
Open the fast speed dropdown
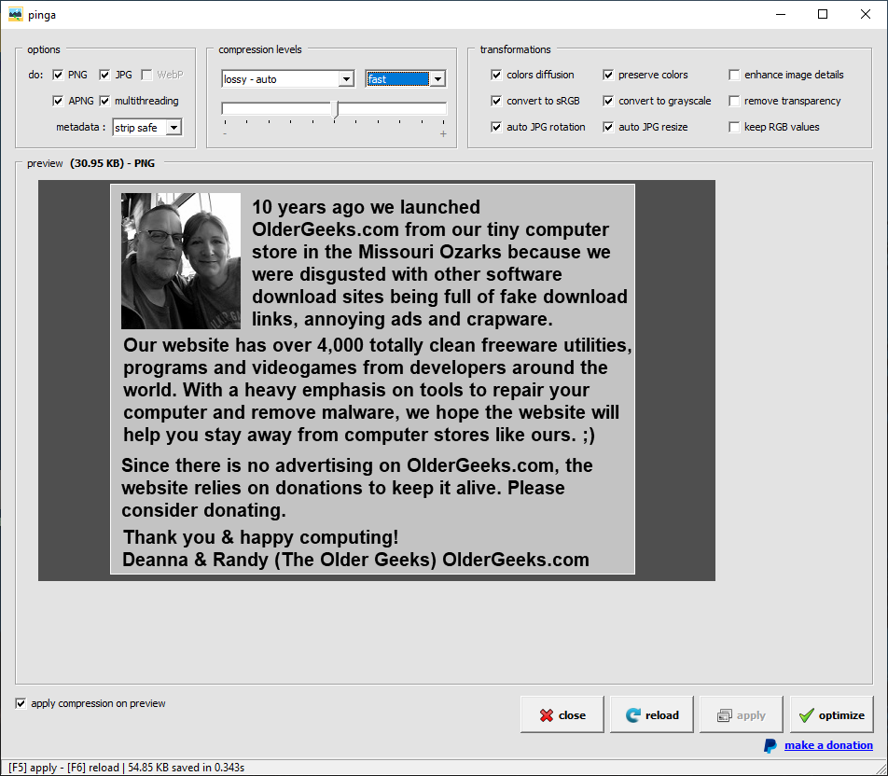point(437,79)
